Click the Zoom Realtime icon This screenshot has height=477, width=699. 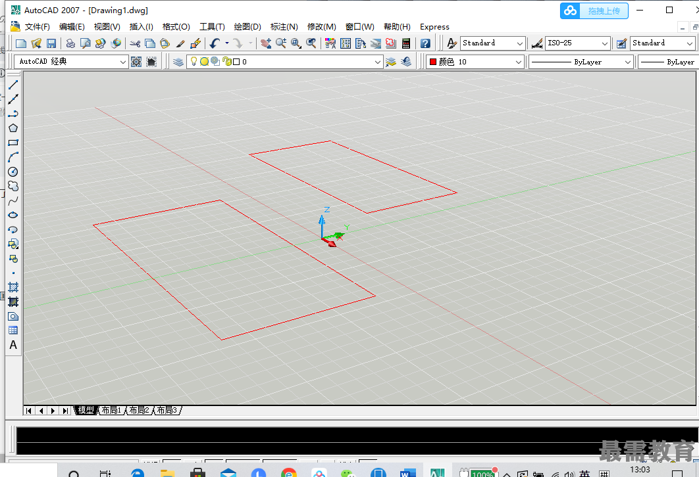coord(281,43)
